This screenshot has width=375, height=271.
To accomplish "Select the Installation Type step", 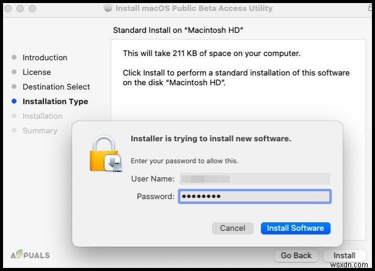I will pos(55,101).
